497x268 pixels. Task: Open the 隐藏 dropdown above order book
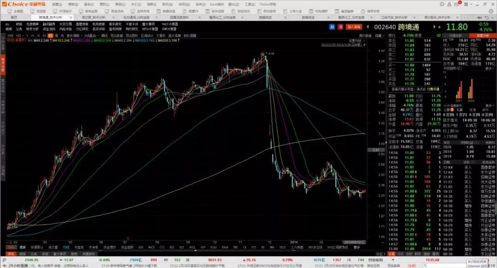[x=379, y=36]
